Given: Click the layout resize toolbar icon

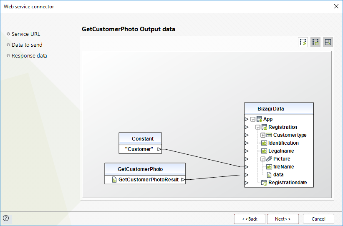Looking at the screenshot, I should pyautogui.click(x=328, y=42).
